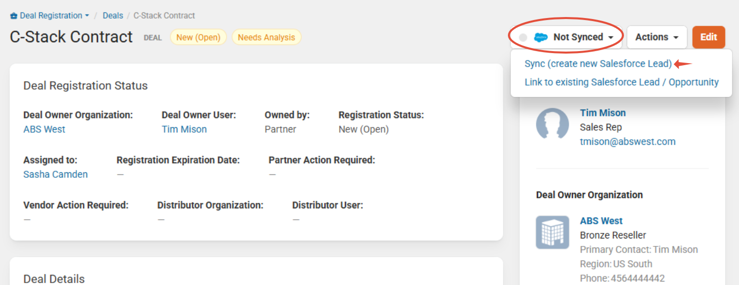
Task: Click the Vendor Action Required label
Action: (x=76, y=205)
